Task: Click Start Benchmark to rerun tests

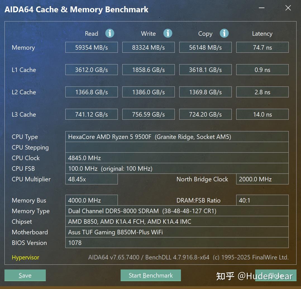Action: pos(150,275)
